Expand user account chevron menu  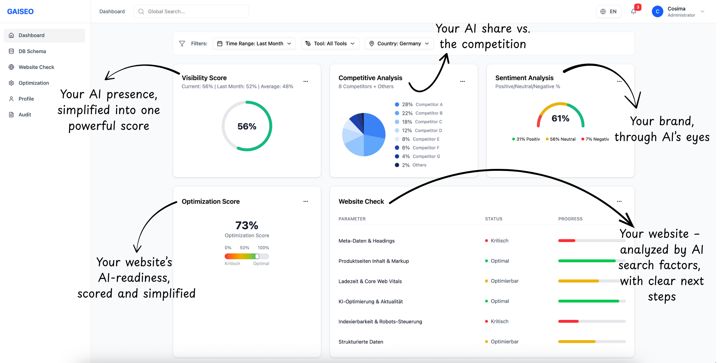[703, 11]
